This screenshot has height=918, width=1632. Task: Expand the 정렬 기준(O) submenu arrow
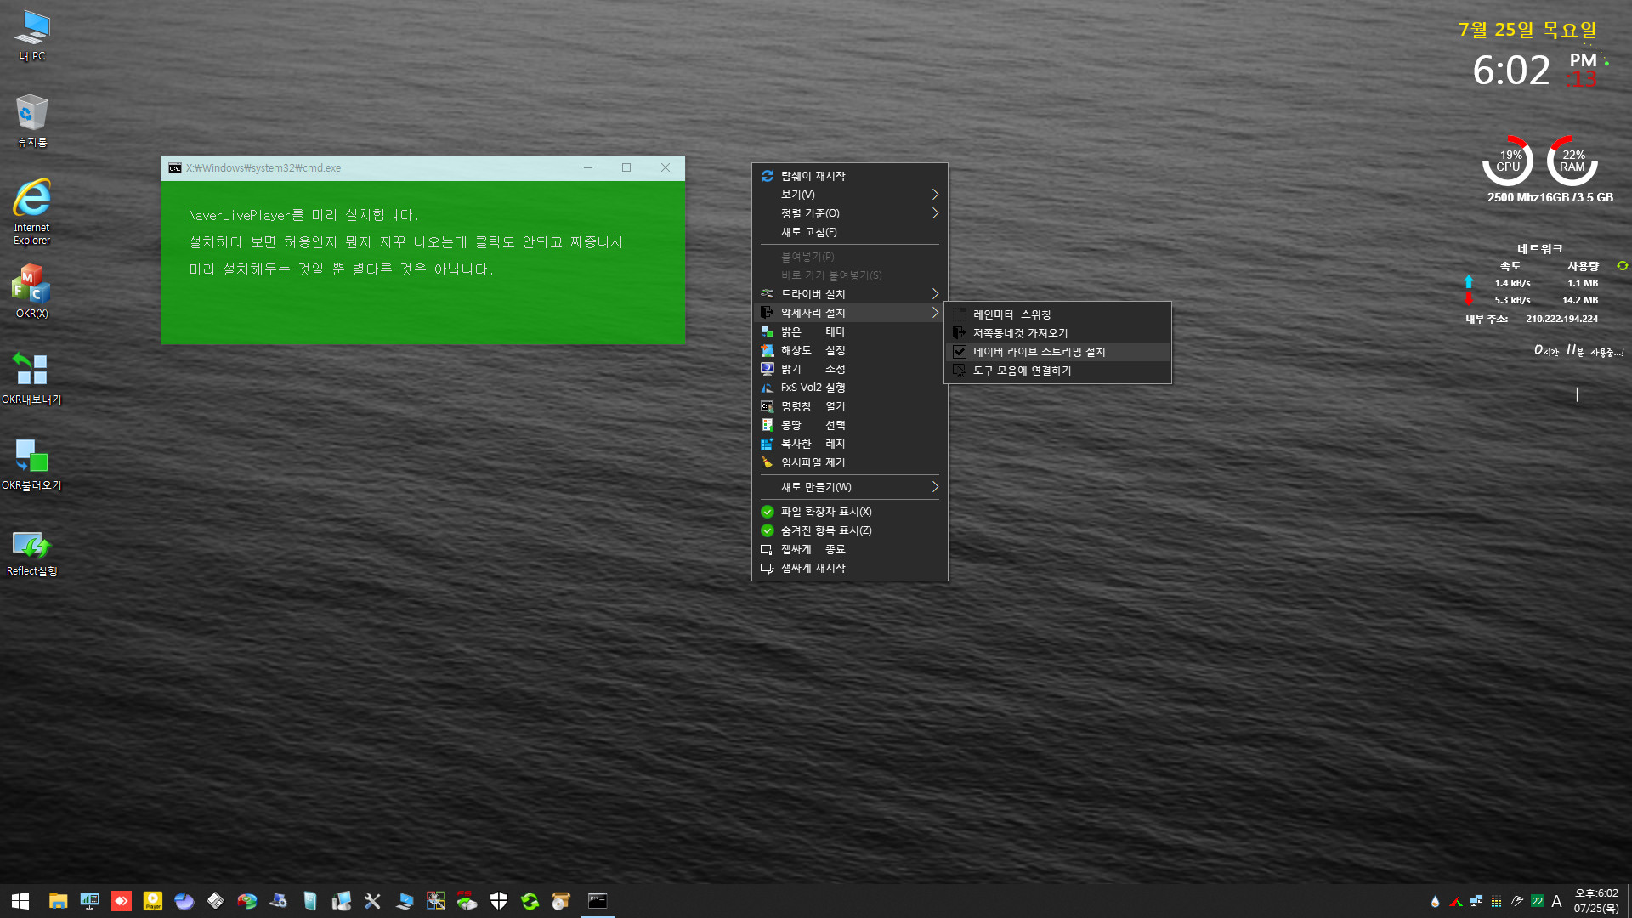pos(935,213)
